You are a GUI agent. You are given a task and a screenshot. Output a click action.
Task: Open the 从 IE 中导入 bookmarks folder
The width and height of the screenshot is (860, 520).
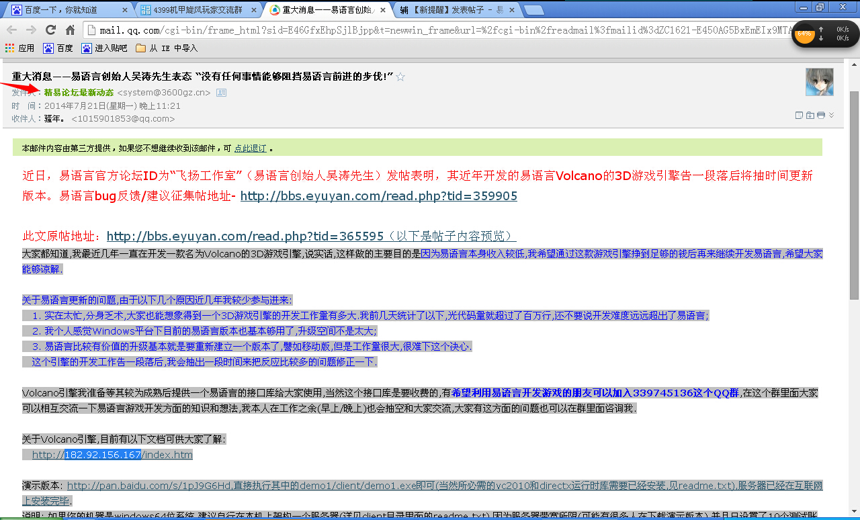coord(167,48)
